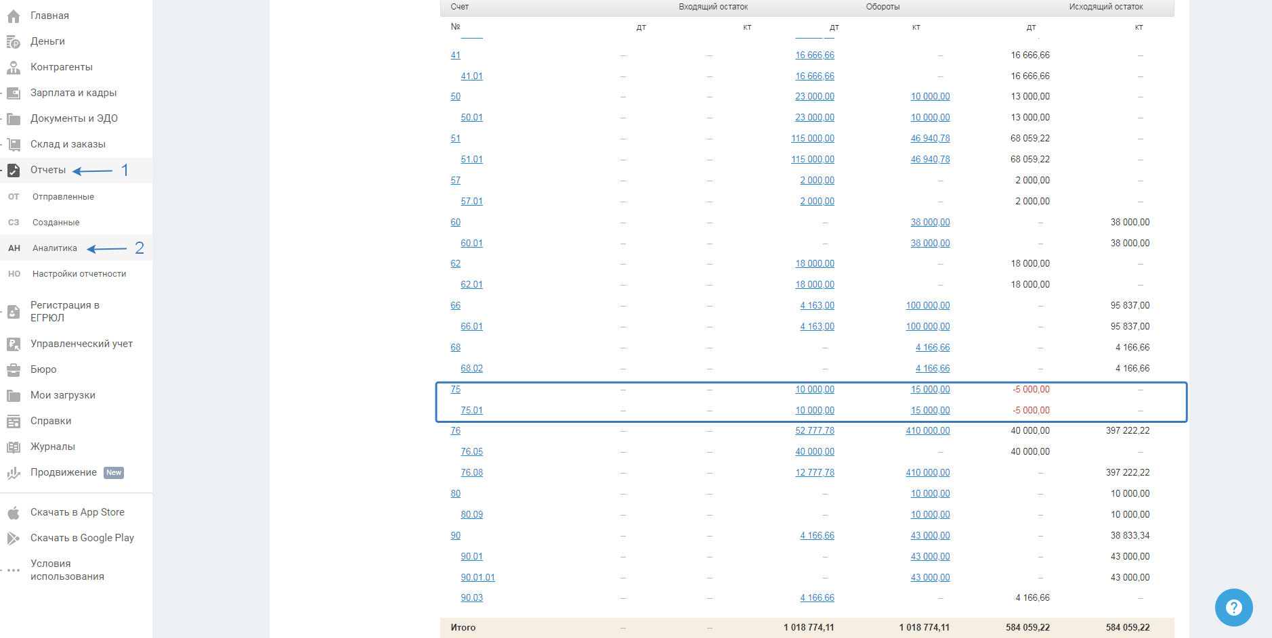Click the home icon beside Главная
This screenshot has width=1272, height=638.
[14, 16]
